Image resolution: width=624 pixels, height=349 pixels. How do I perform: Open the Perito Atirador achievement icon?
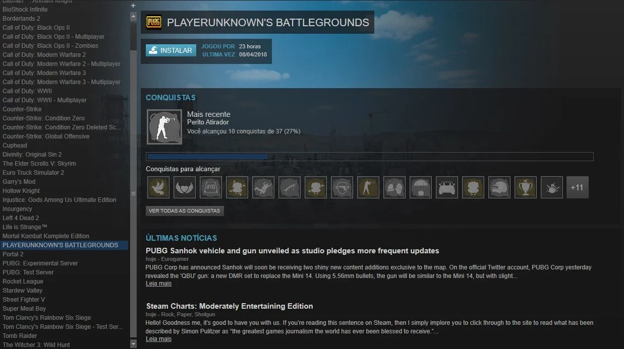164,127
